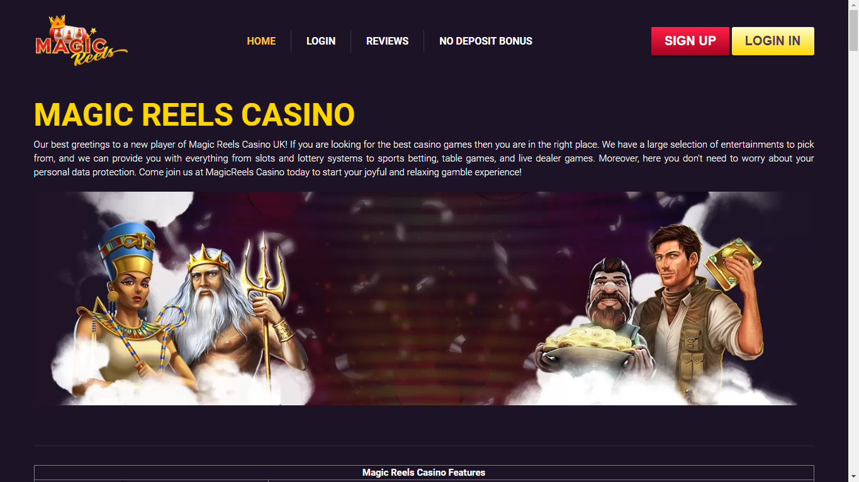859x482 pixels.
Task: Click the scrollbar down arrow
Action: coord(853,477)
